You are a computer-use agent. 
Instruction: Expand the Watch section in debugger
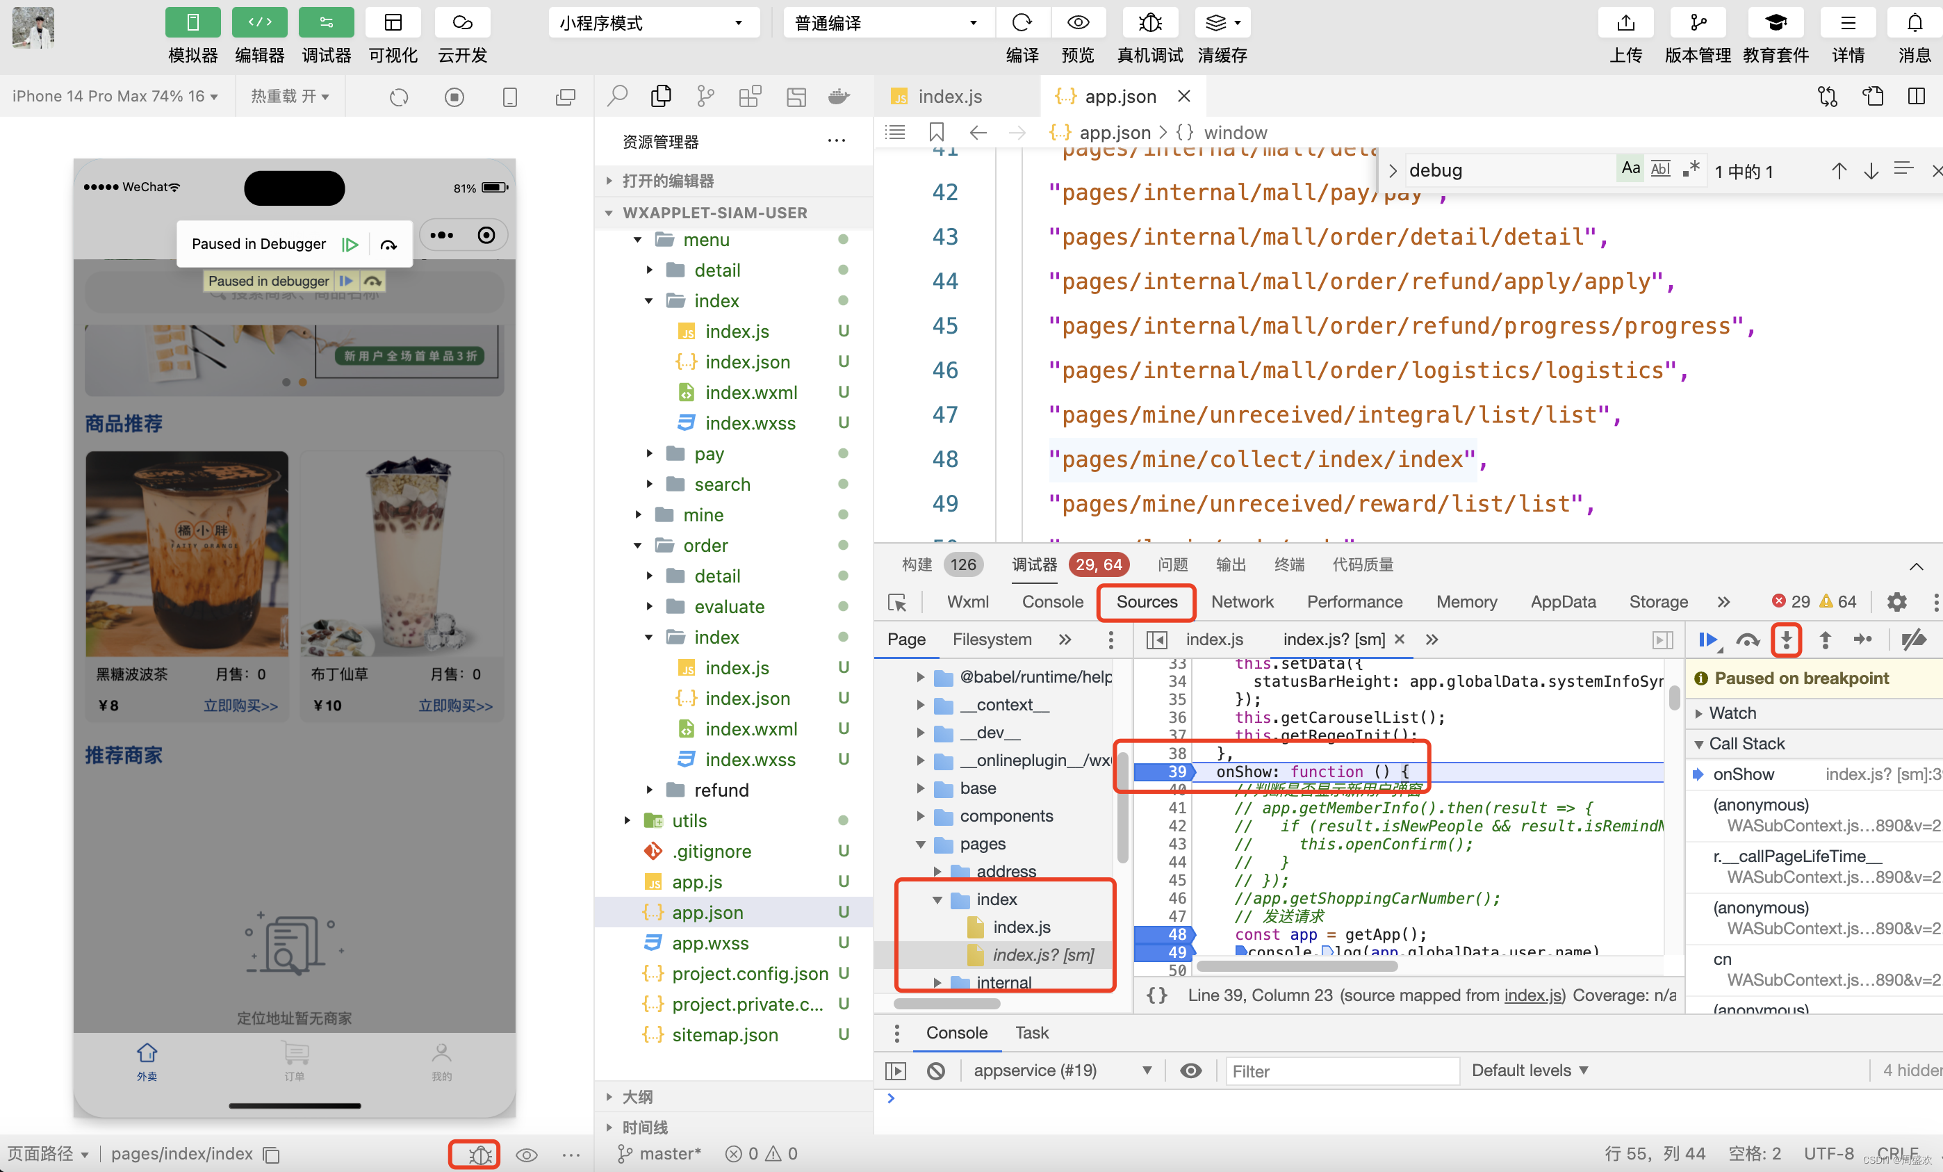[1732, 713]
